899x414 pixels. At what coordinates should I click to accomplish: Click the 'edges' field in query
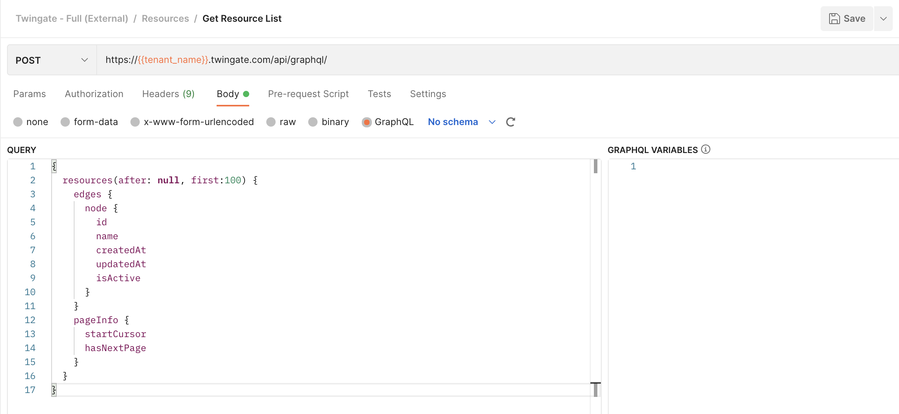87,194
